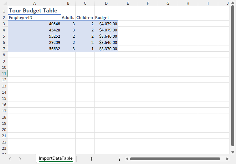Viewport: 236px width, 164px height.
Task: Click the horizontal scrollbar left arrow
Action: pos(127,159)
